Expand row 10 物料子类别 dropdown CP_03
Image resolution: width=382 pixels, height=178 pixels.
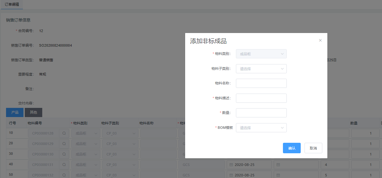[119, 134]
